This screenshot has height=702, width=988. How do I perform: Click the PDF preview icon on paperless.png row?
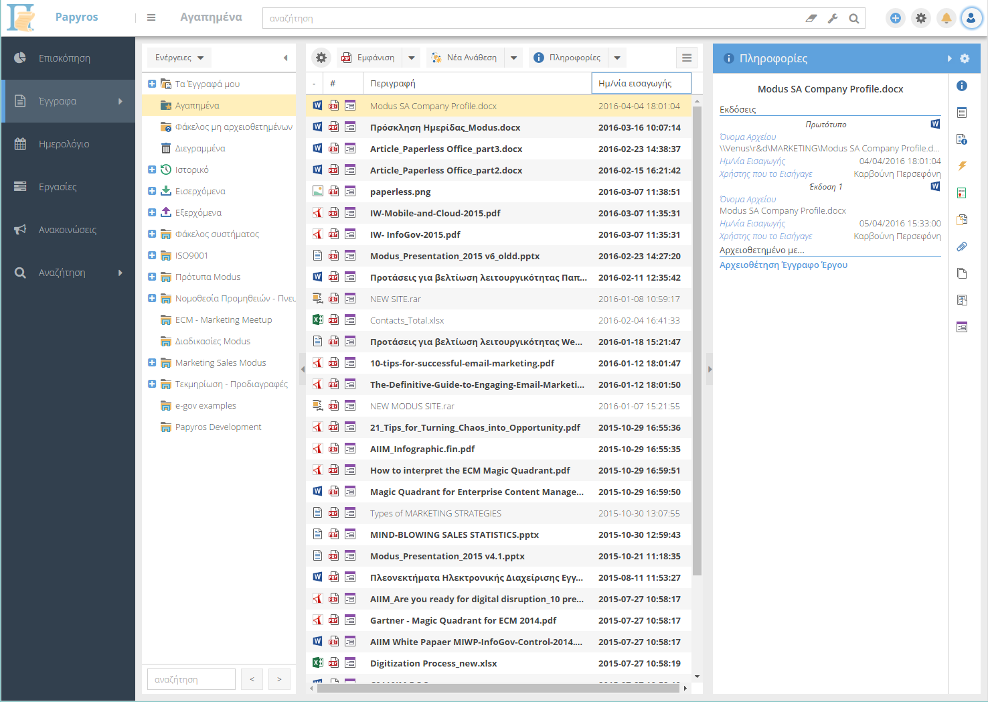point(333,192)
